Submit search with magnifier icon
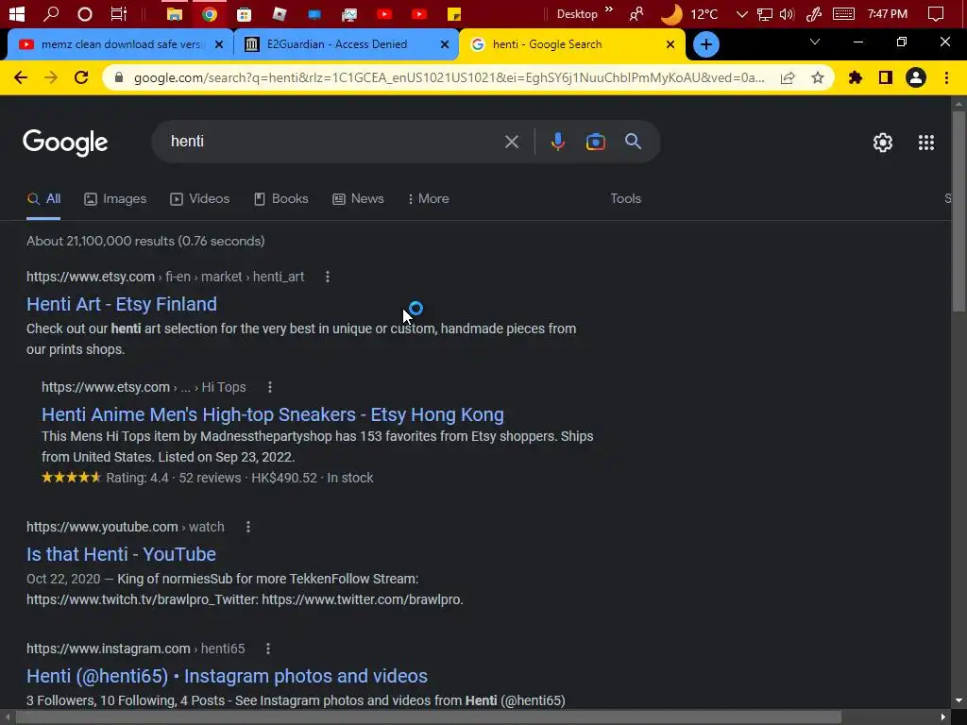Image resolution: width=967 pixels, height=725 pixels. tap(633, 142)
